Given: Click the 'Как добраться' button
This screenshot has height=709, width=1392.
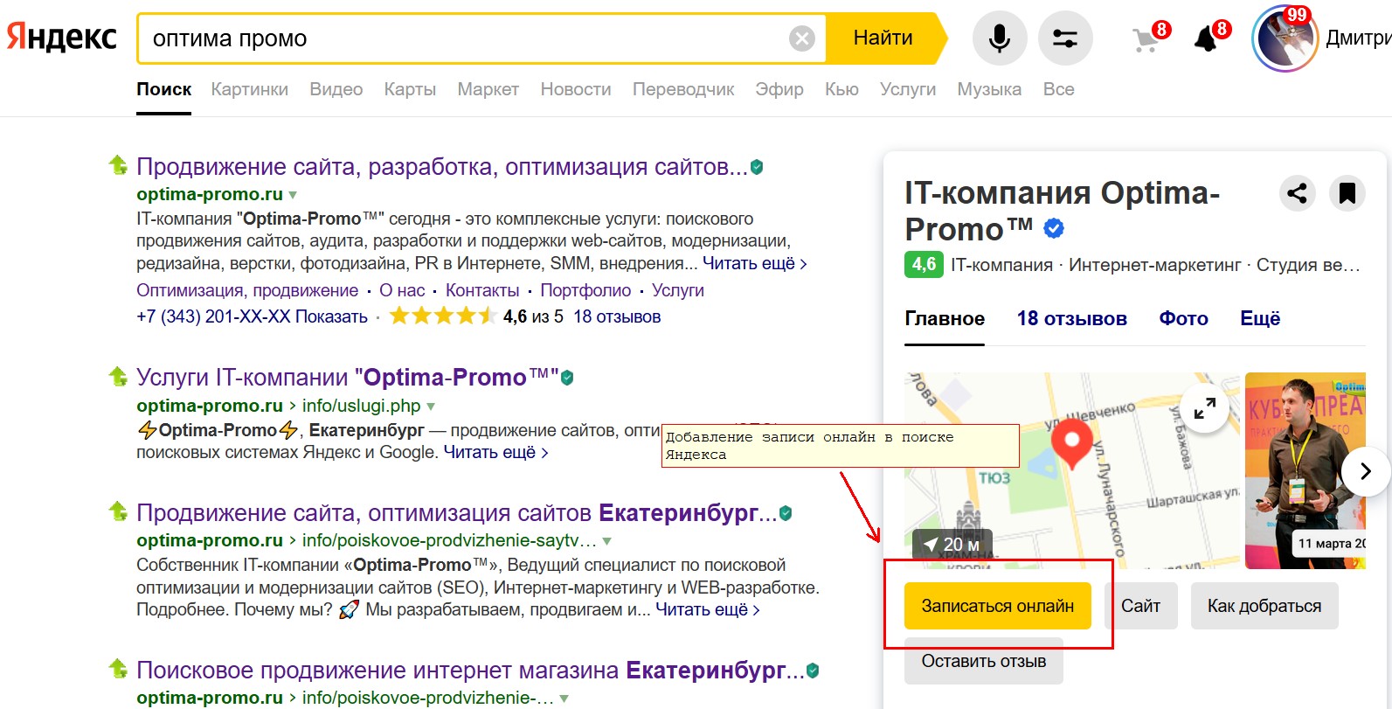Looking at the screenshot, I should point(1264,606).
